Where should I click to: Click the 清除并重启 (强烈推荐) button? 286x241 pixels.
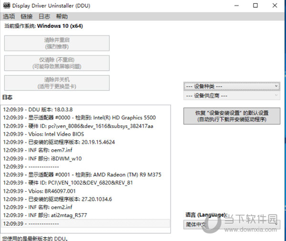[57, 43]
